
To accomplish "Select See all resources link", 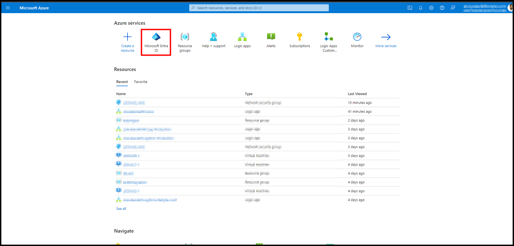I will pos(121,209).
